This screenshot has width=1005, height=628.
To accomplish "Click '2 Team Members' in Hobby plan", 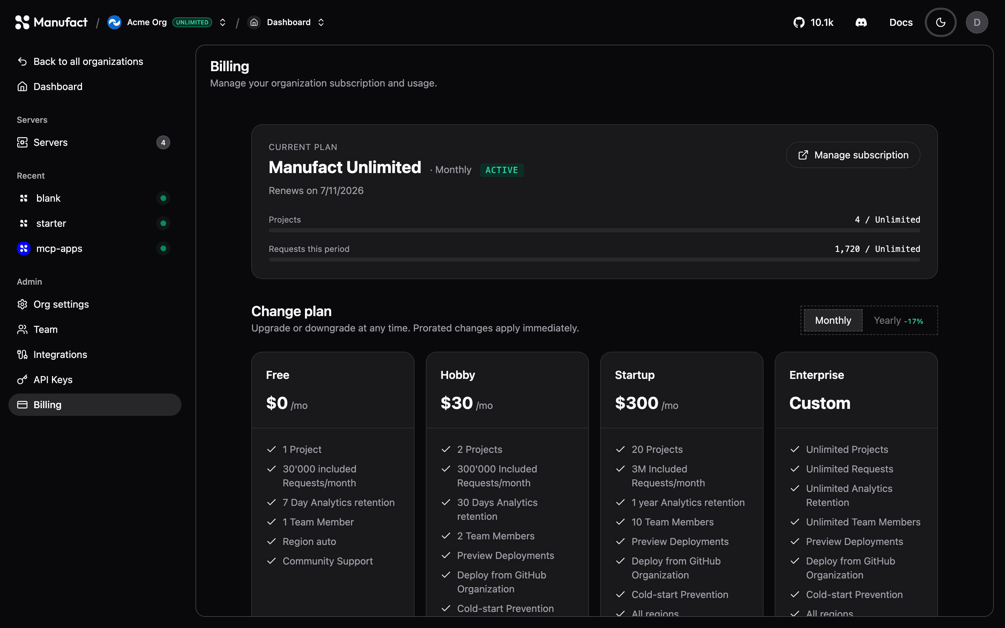I will pos(496,536).
